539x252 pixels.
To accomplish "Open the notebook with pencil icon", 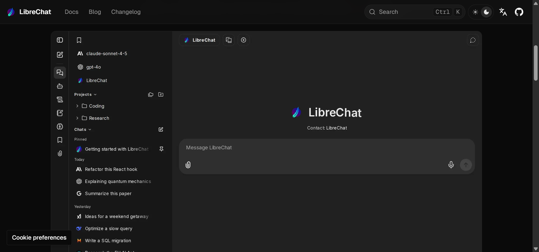I will point(60,113).
